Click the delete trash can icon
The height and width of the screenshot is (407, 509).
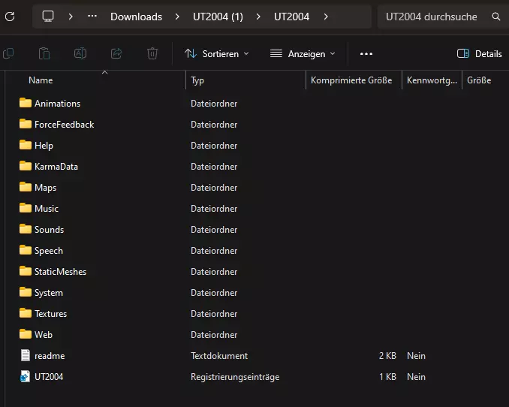[152, 53]
